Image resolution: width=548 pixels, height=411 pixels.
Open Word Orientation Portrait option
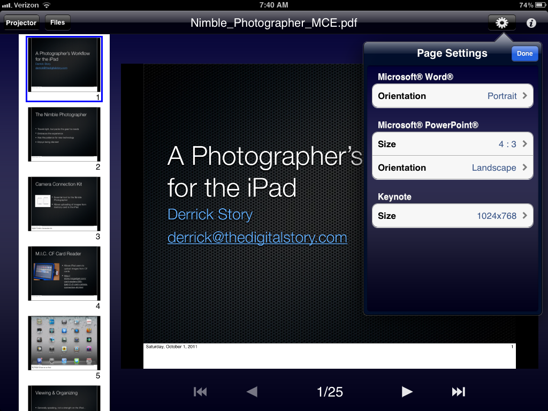[452, 96]
